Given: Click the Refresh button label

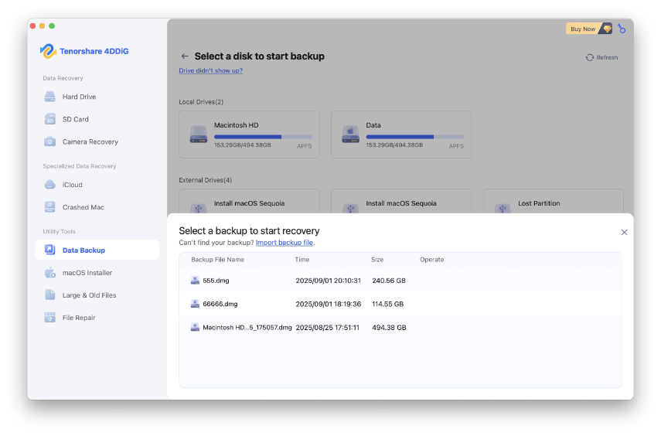Looking at the screenshot, I should (607, 57).
